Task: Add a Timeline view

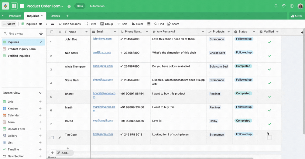Action: [40, 149]
